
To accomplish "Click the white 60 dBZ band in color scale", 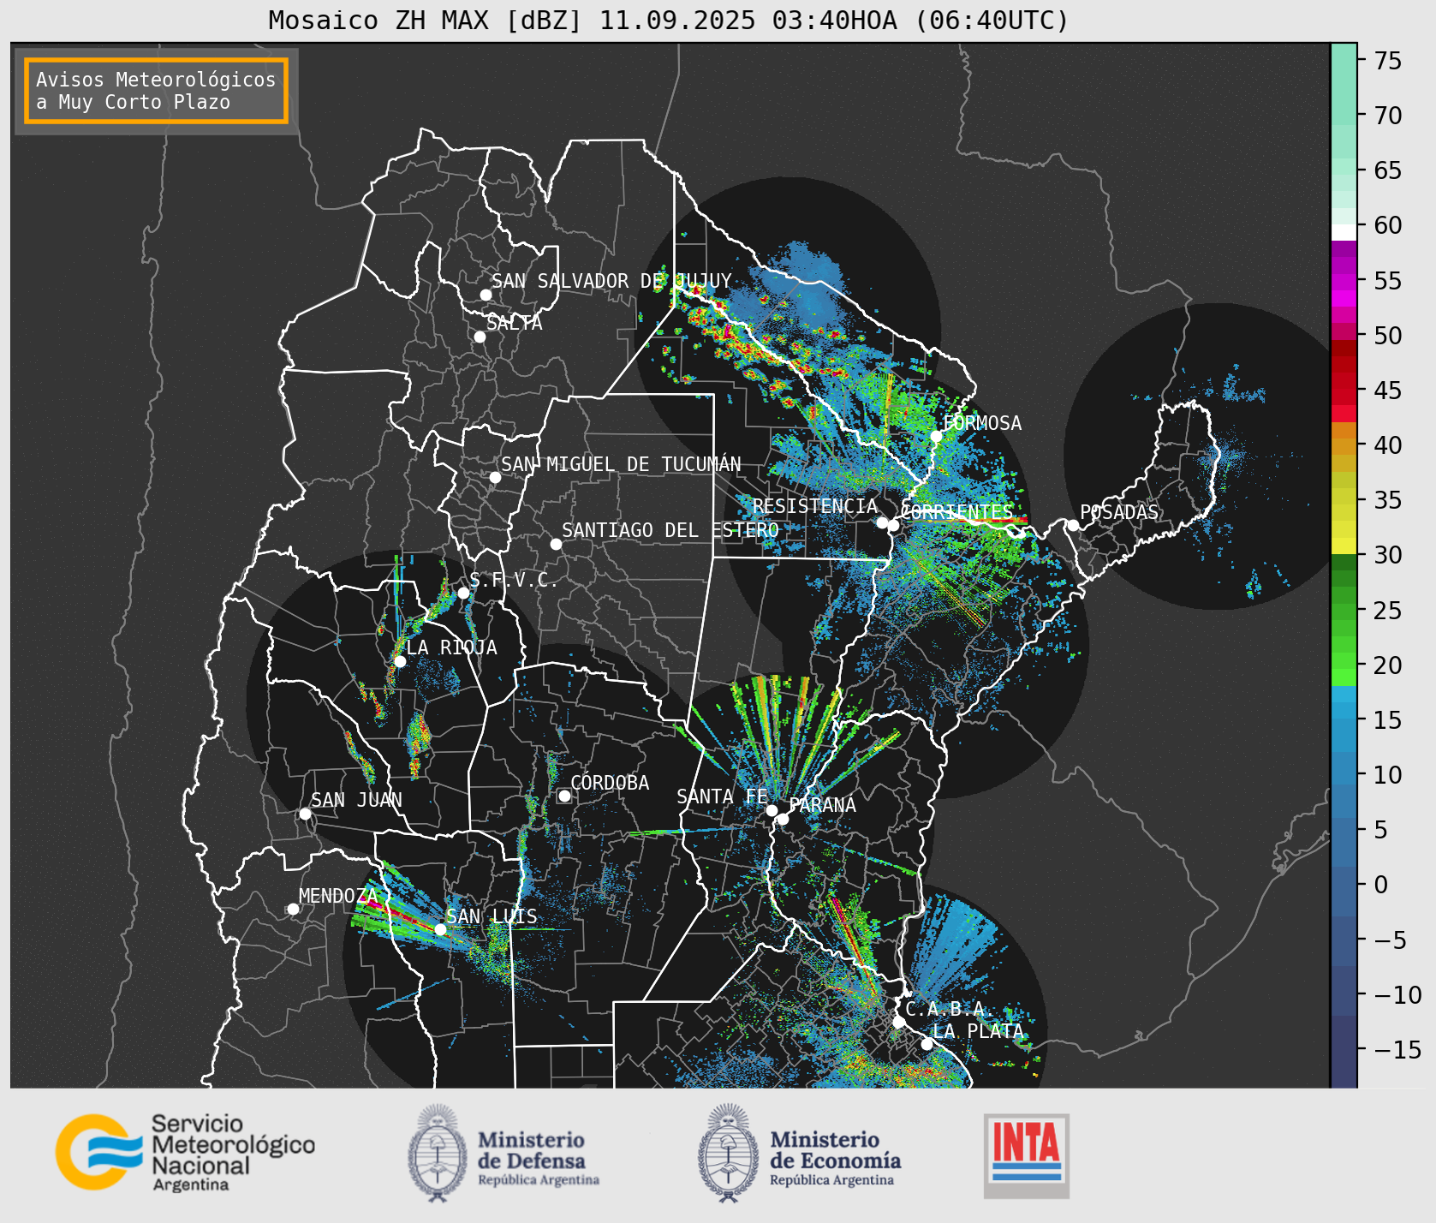I will (x=1344, y=232).
